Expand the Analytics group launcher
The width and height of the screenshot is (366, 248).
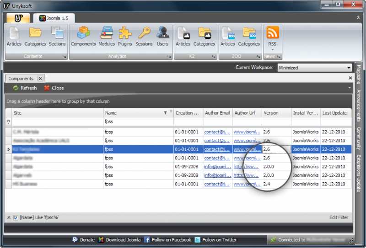pos(169,57)
